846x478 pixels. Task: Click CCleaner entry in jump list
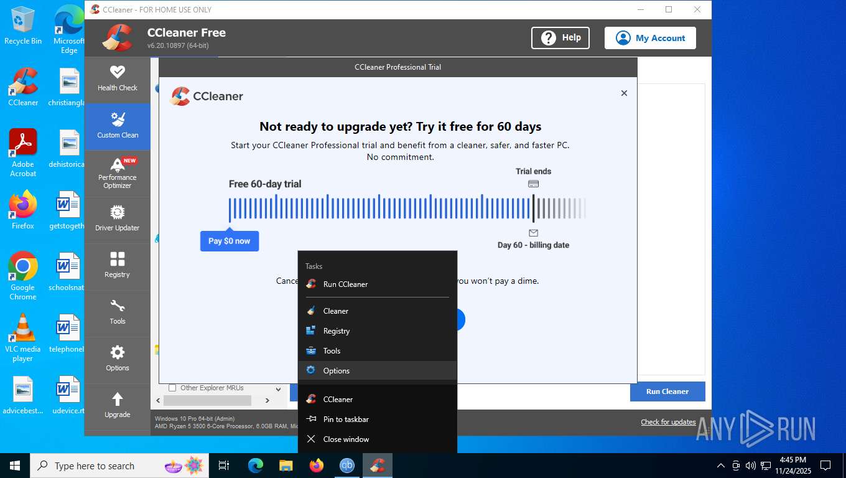point(377,400)
